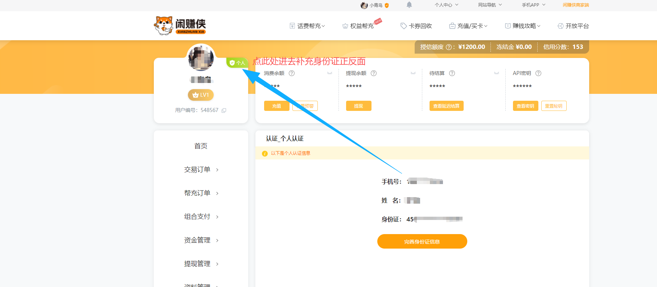The width and height of the screenshot is (657, 287).
Task: Go to 首页 in the sidebar
Action: tap(201, 146)
